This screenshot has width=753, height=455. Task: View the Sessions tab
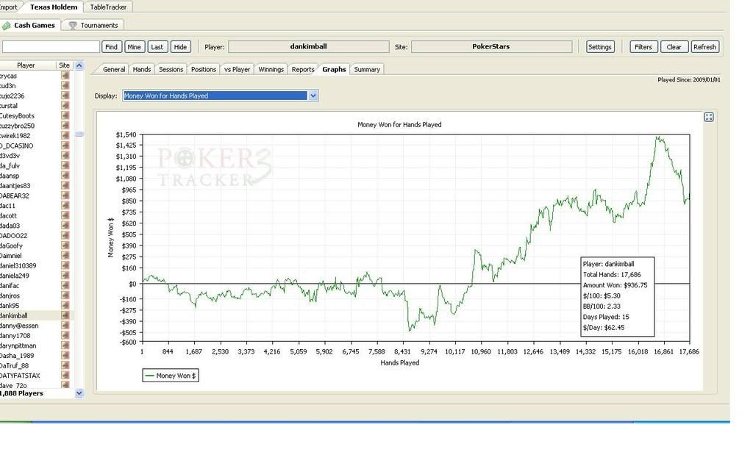(x=171, y=69)
